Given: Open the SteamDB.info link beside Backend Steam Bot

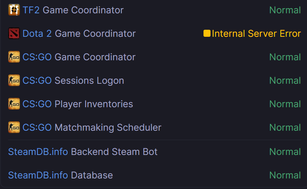Looking at the screenshot, I should tap(38, 152).
